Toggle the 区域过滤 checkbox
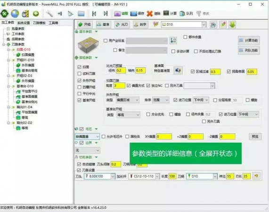The height and width of the screenshot is (212, 269). point(193,72)
